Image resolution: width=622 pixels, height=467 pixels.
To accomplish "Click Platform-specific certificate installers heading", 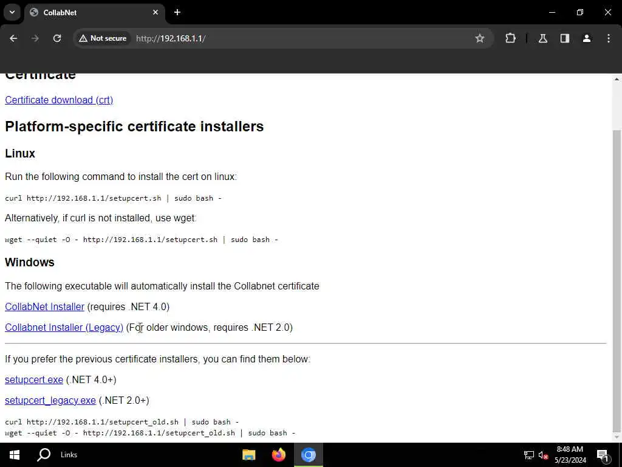I will tap(134, 126).
